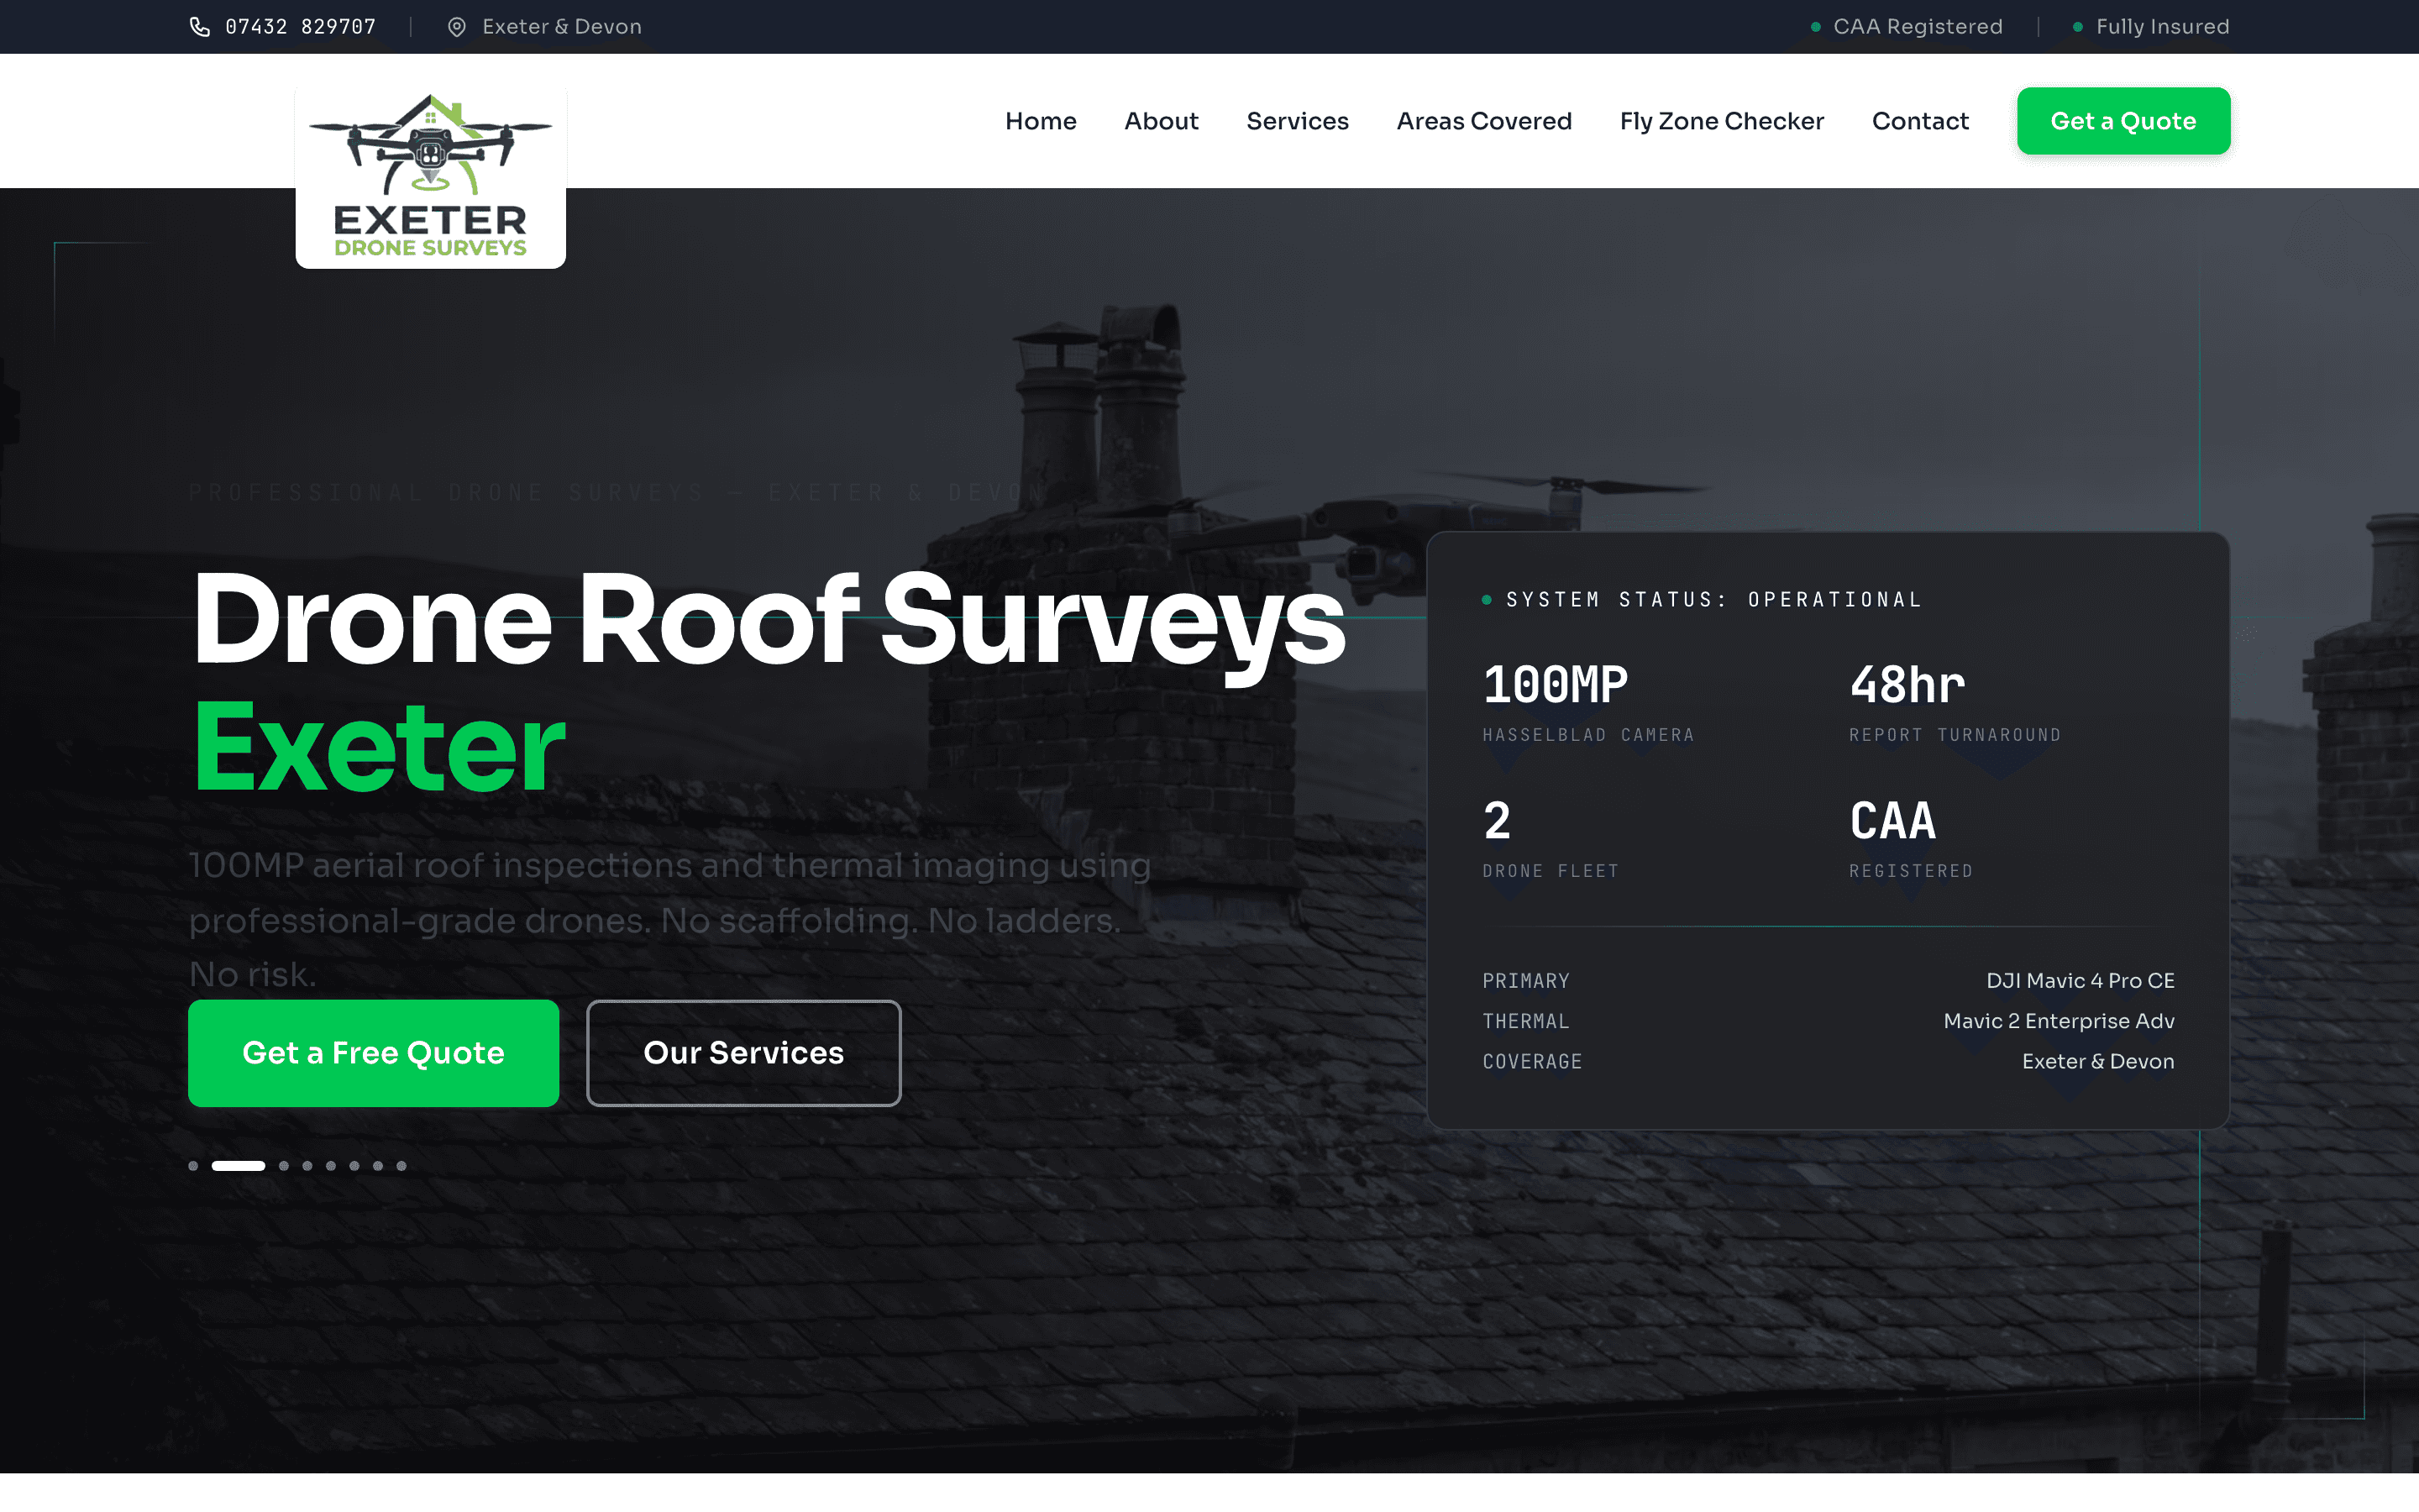
Task: Click the 'PRIMARY' row label
Action: click(1525, 981)
